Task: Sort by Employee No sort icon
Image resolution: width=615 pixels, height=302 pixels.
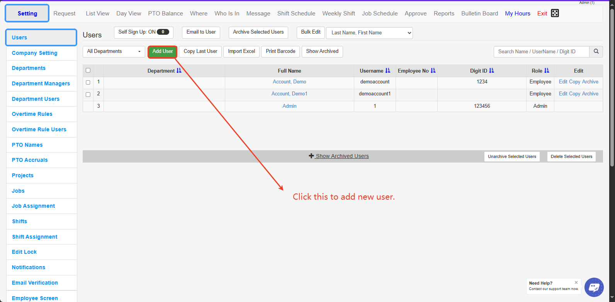Action: click(433, 71)
